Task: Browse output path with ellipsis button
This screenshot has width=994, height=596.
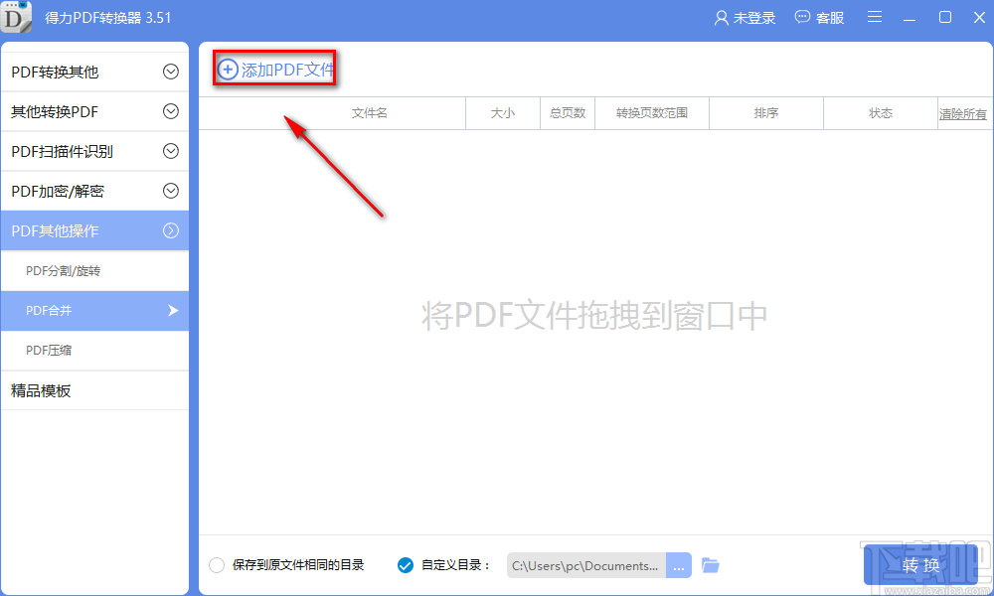Action: pyautogui.click(x=678, y=565)
